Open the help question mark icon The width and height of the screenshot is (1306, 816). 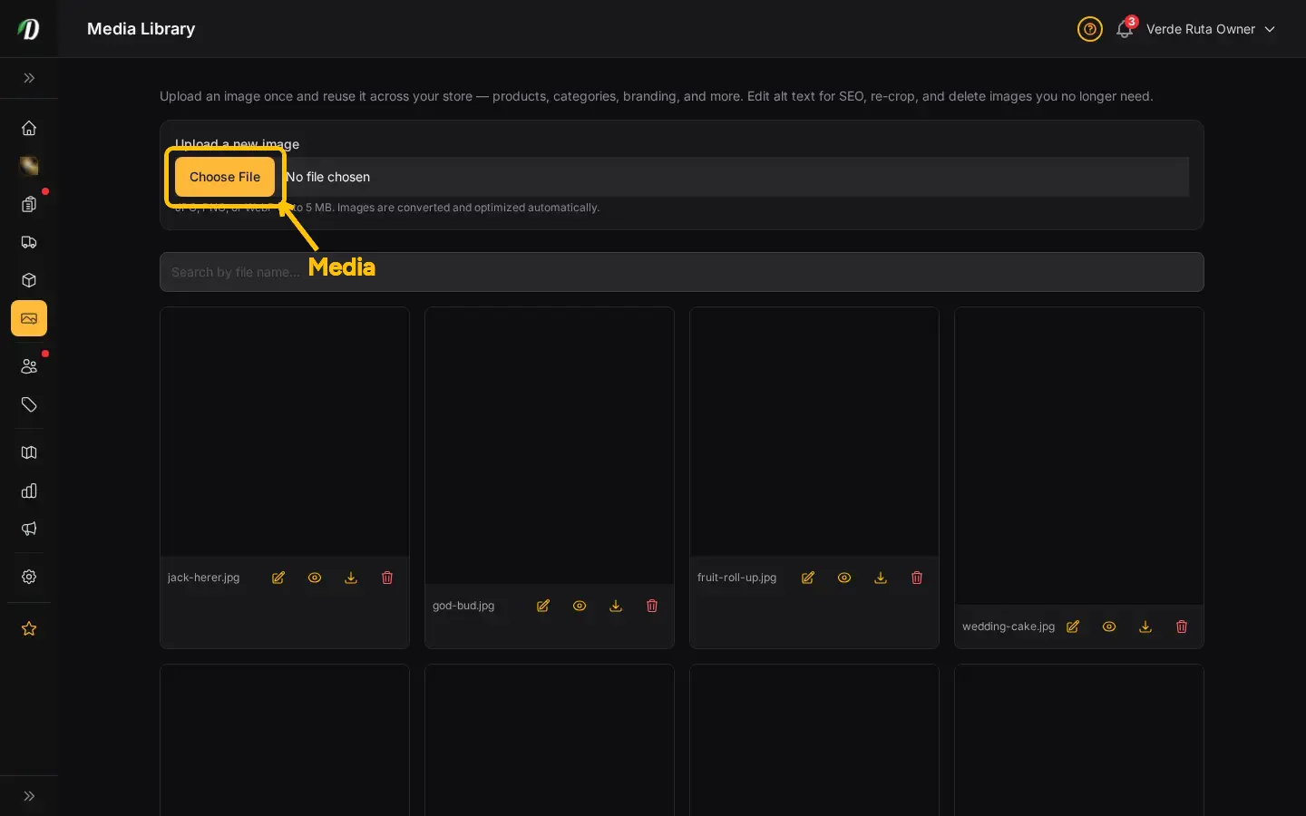(1090, 29)
